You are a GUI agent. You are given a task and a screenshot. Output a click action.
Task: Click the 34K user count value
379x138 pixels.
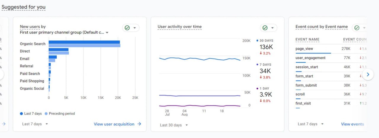click(x=265, y=71)
